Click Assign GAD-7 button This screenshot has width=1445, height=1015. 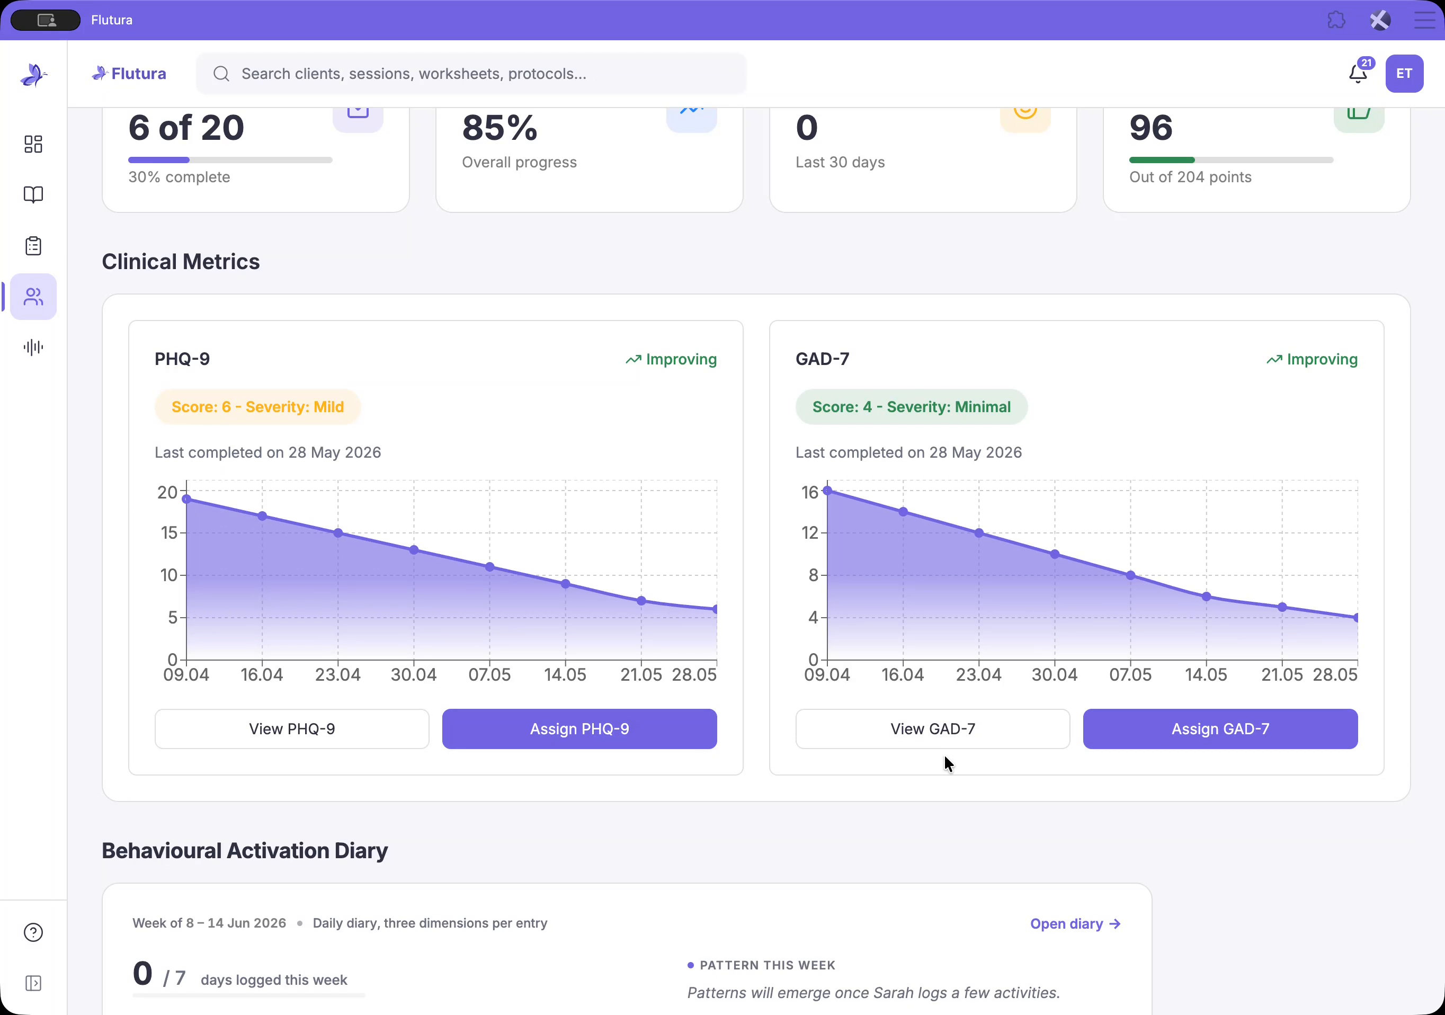1220,729
